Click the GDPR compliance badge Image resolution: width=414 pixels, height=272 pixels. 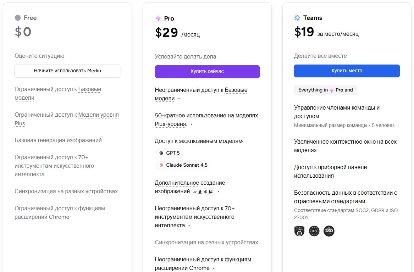(314, 231)
